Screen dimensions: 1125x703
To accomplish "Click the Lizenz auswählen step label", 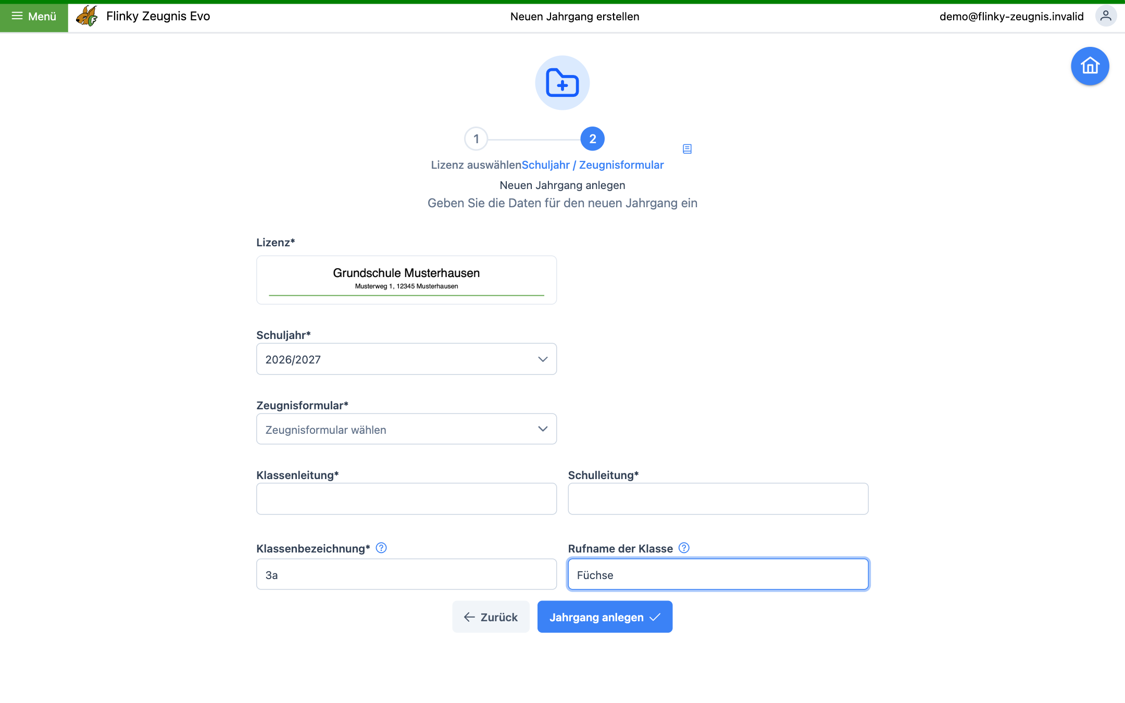I will pyautogui.click(x=476, y=165).
